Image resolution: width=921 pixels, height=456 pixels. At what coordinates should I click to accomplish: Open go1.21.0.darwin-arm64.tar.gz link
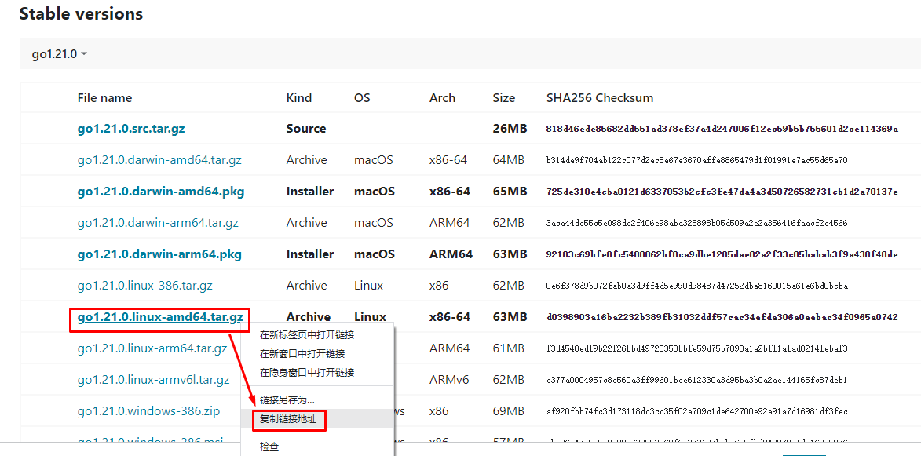point(157,222)
